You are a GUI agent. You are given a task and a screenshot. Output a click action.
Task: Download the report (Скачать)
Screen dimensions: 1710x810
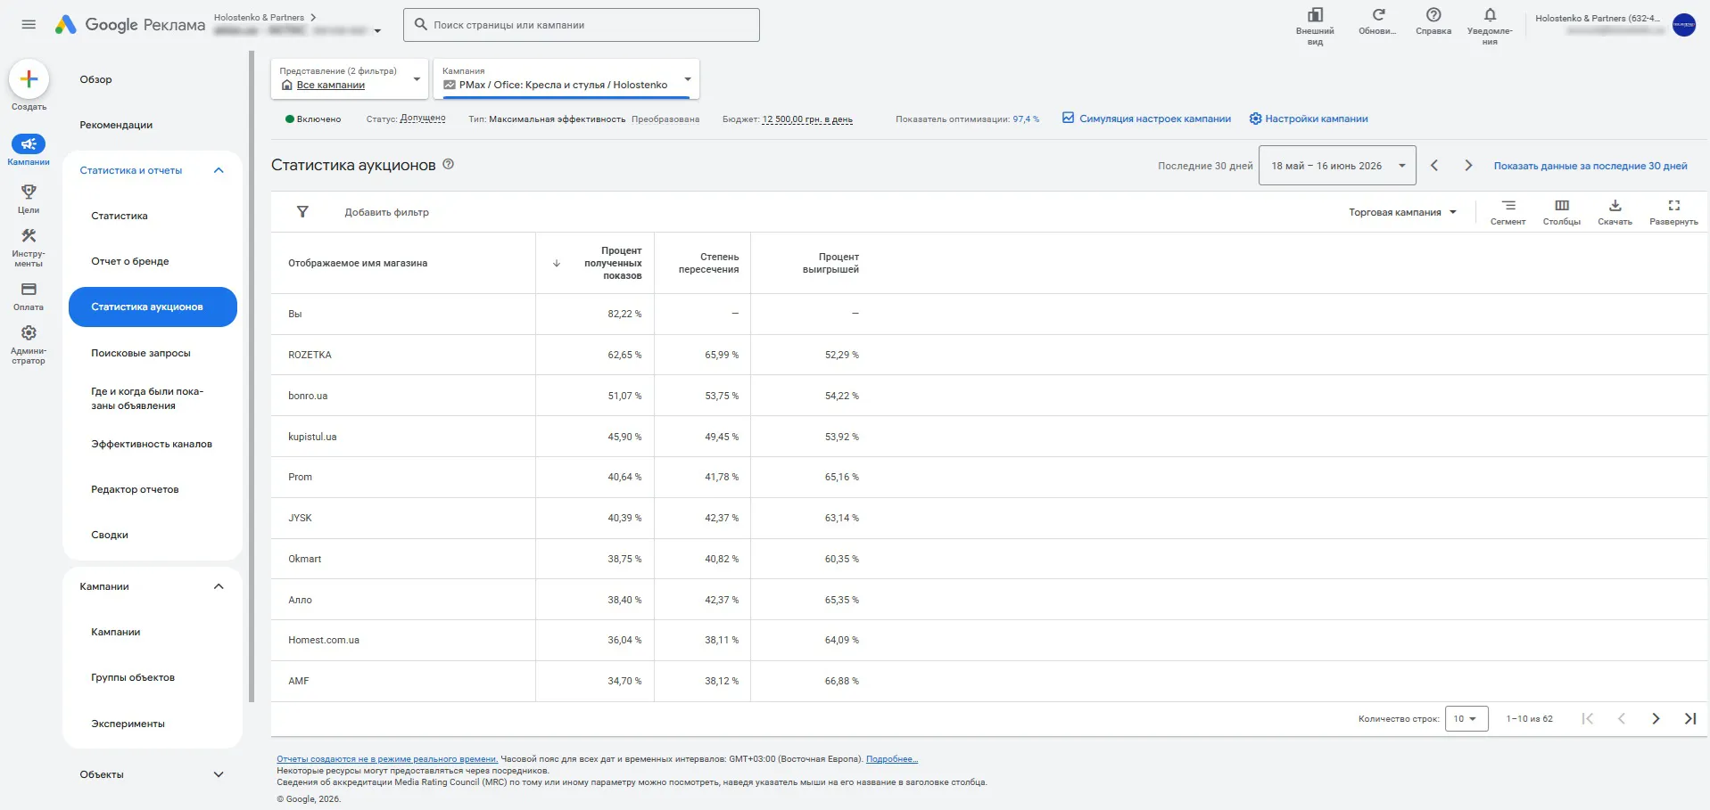click(1615, 212)
